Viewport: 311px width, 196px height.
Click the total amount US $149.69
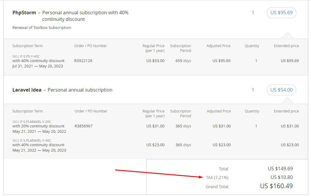pyautogui.click(x=280, y=169)
